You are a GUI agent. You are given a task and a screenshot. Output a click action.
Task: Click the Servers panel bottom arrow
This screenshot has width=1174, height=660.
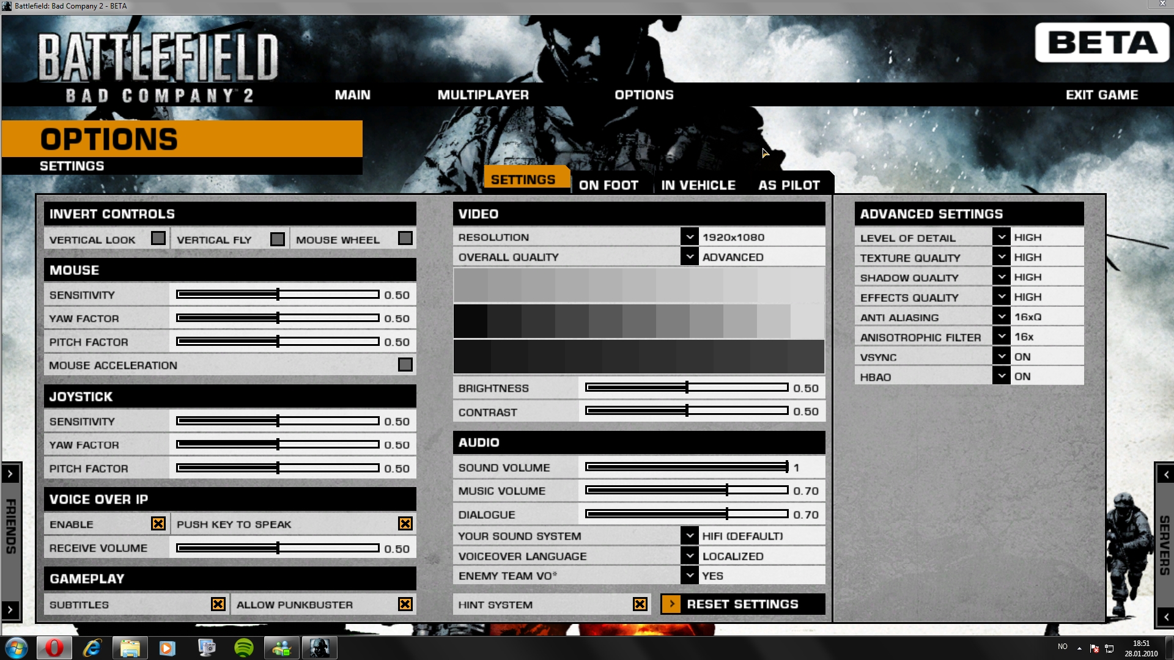point(1166,617)
